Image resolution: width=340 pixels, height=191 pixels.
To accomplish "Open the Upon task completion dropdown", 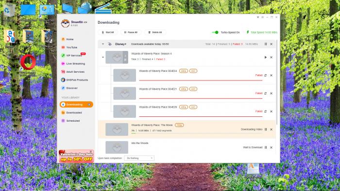I will coord(139,158).
